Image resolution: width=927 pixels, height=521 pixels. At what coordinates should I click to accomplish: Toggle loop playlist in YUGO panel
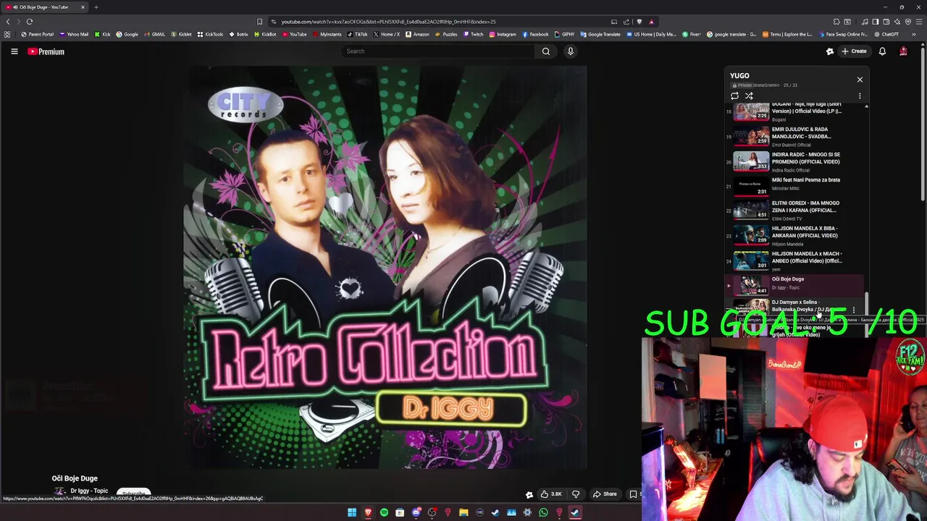pos(734,96)
